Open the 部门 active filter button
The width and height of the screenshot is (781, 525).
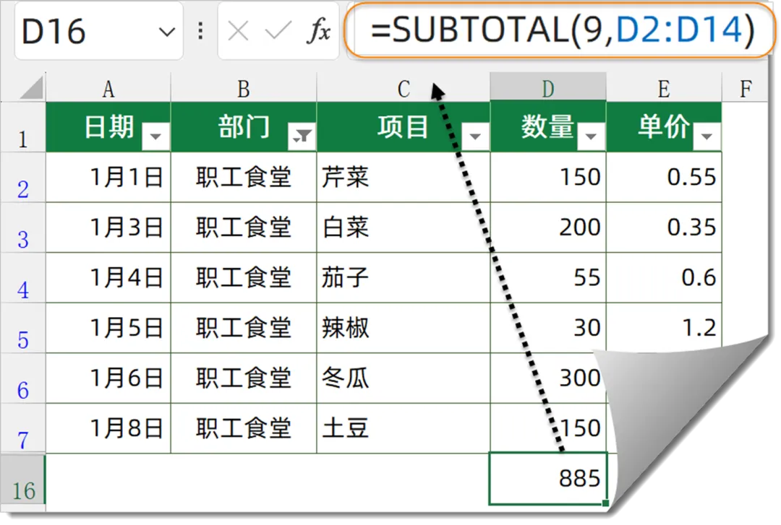[x=302, y=136]
